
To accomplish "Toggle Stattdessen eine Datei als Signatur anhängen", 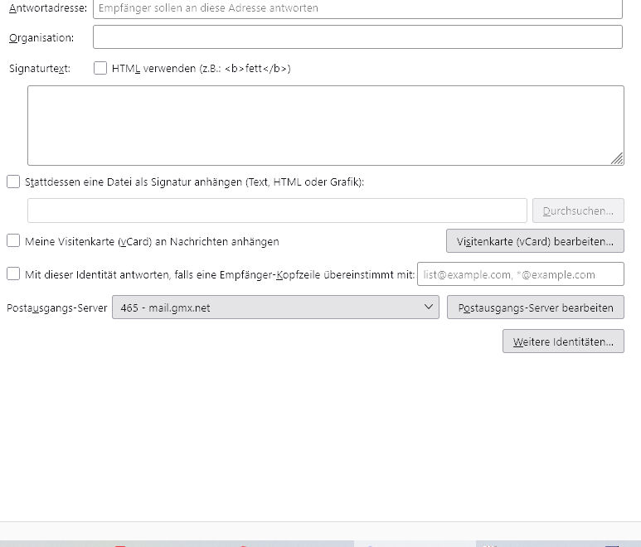I will click(13, 182).
